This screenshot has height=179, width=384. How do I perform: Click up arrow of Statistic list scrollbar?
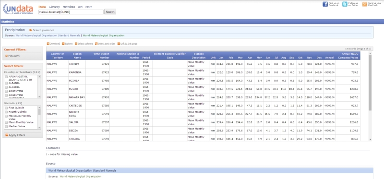pyautogui.click(x=39, y=107)
